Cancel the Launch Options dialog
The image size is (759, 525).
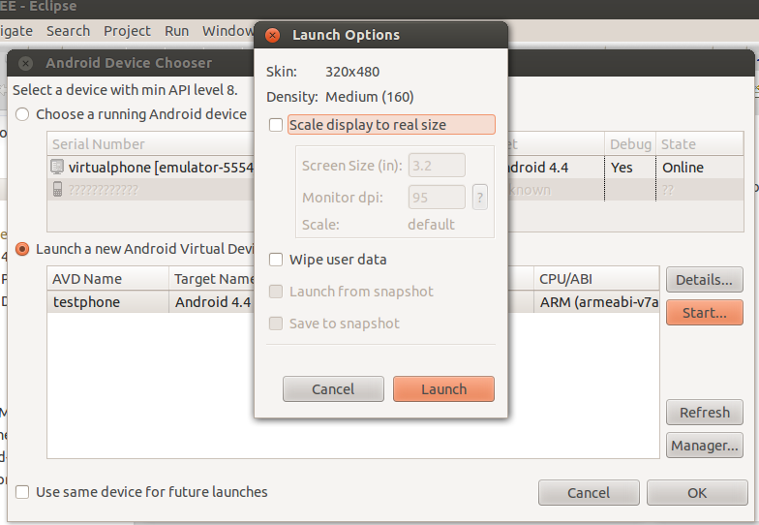pyautogui.click(x=333, y=389)
